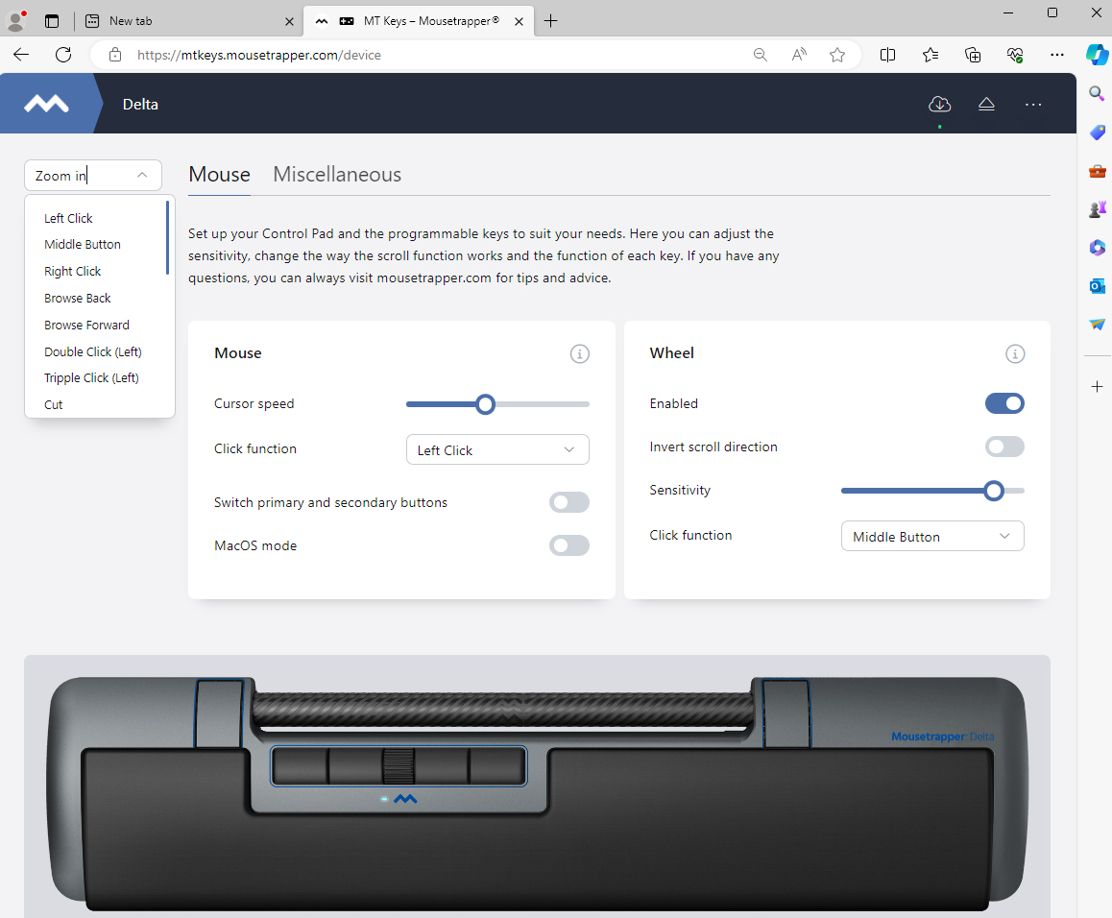Choose Browse Back option
Screen dimensions: 1112x918
tap(77, 299)
